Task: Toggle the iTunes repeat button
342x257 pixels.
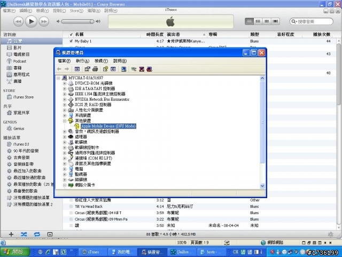Action: 37,235
